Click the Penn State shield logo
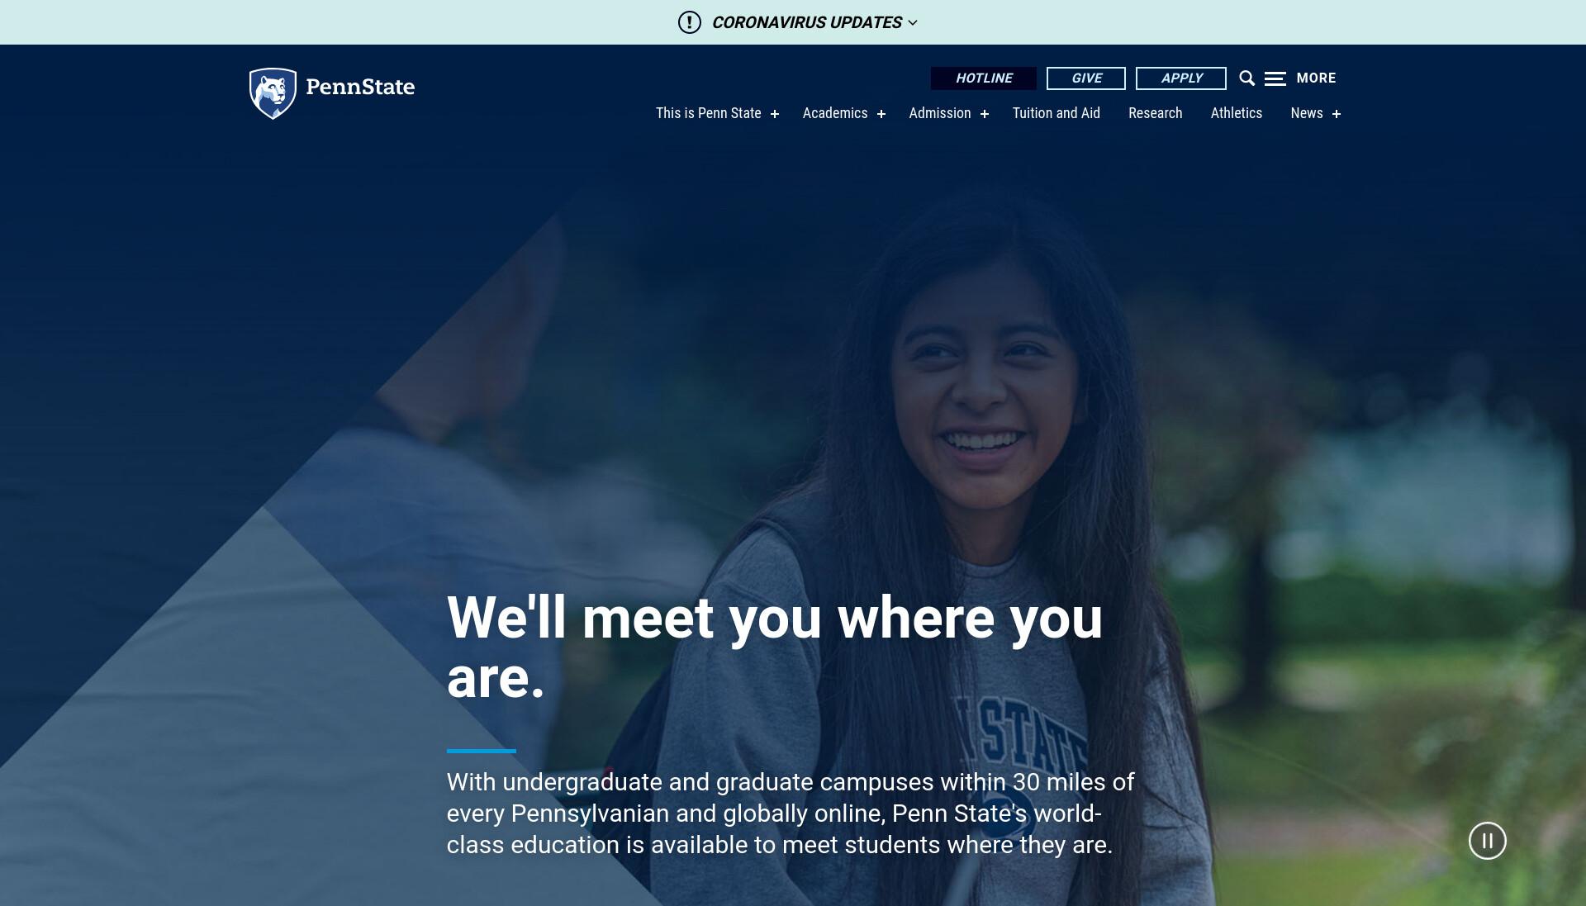This screenshot has width=1586, height=906. tap(273, 93)
